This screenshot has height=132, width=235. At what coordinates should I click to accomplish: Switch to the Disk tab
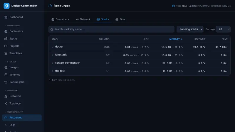120,19
